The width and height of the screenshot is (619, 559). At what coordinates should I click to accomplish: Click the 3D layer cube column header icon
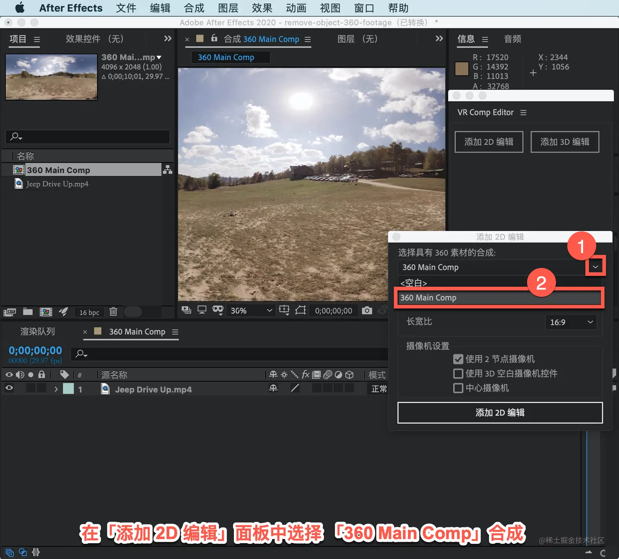(349, 374)
